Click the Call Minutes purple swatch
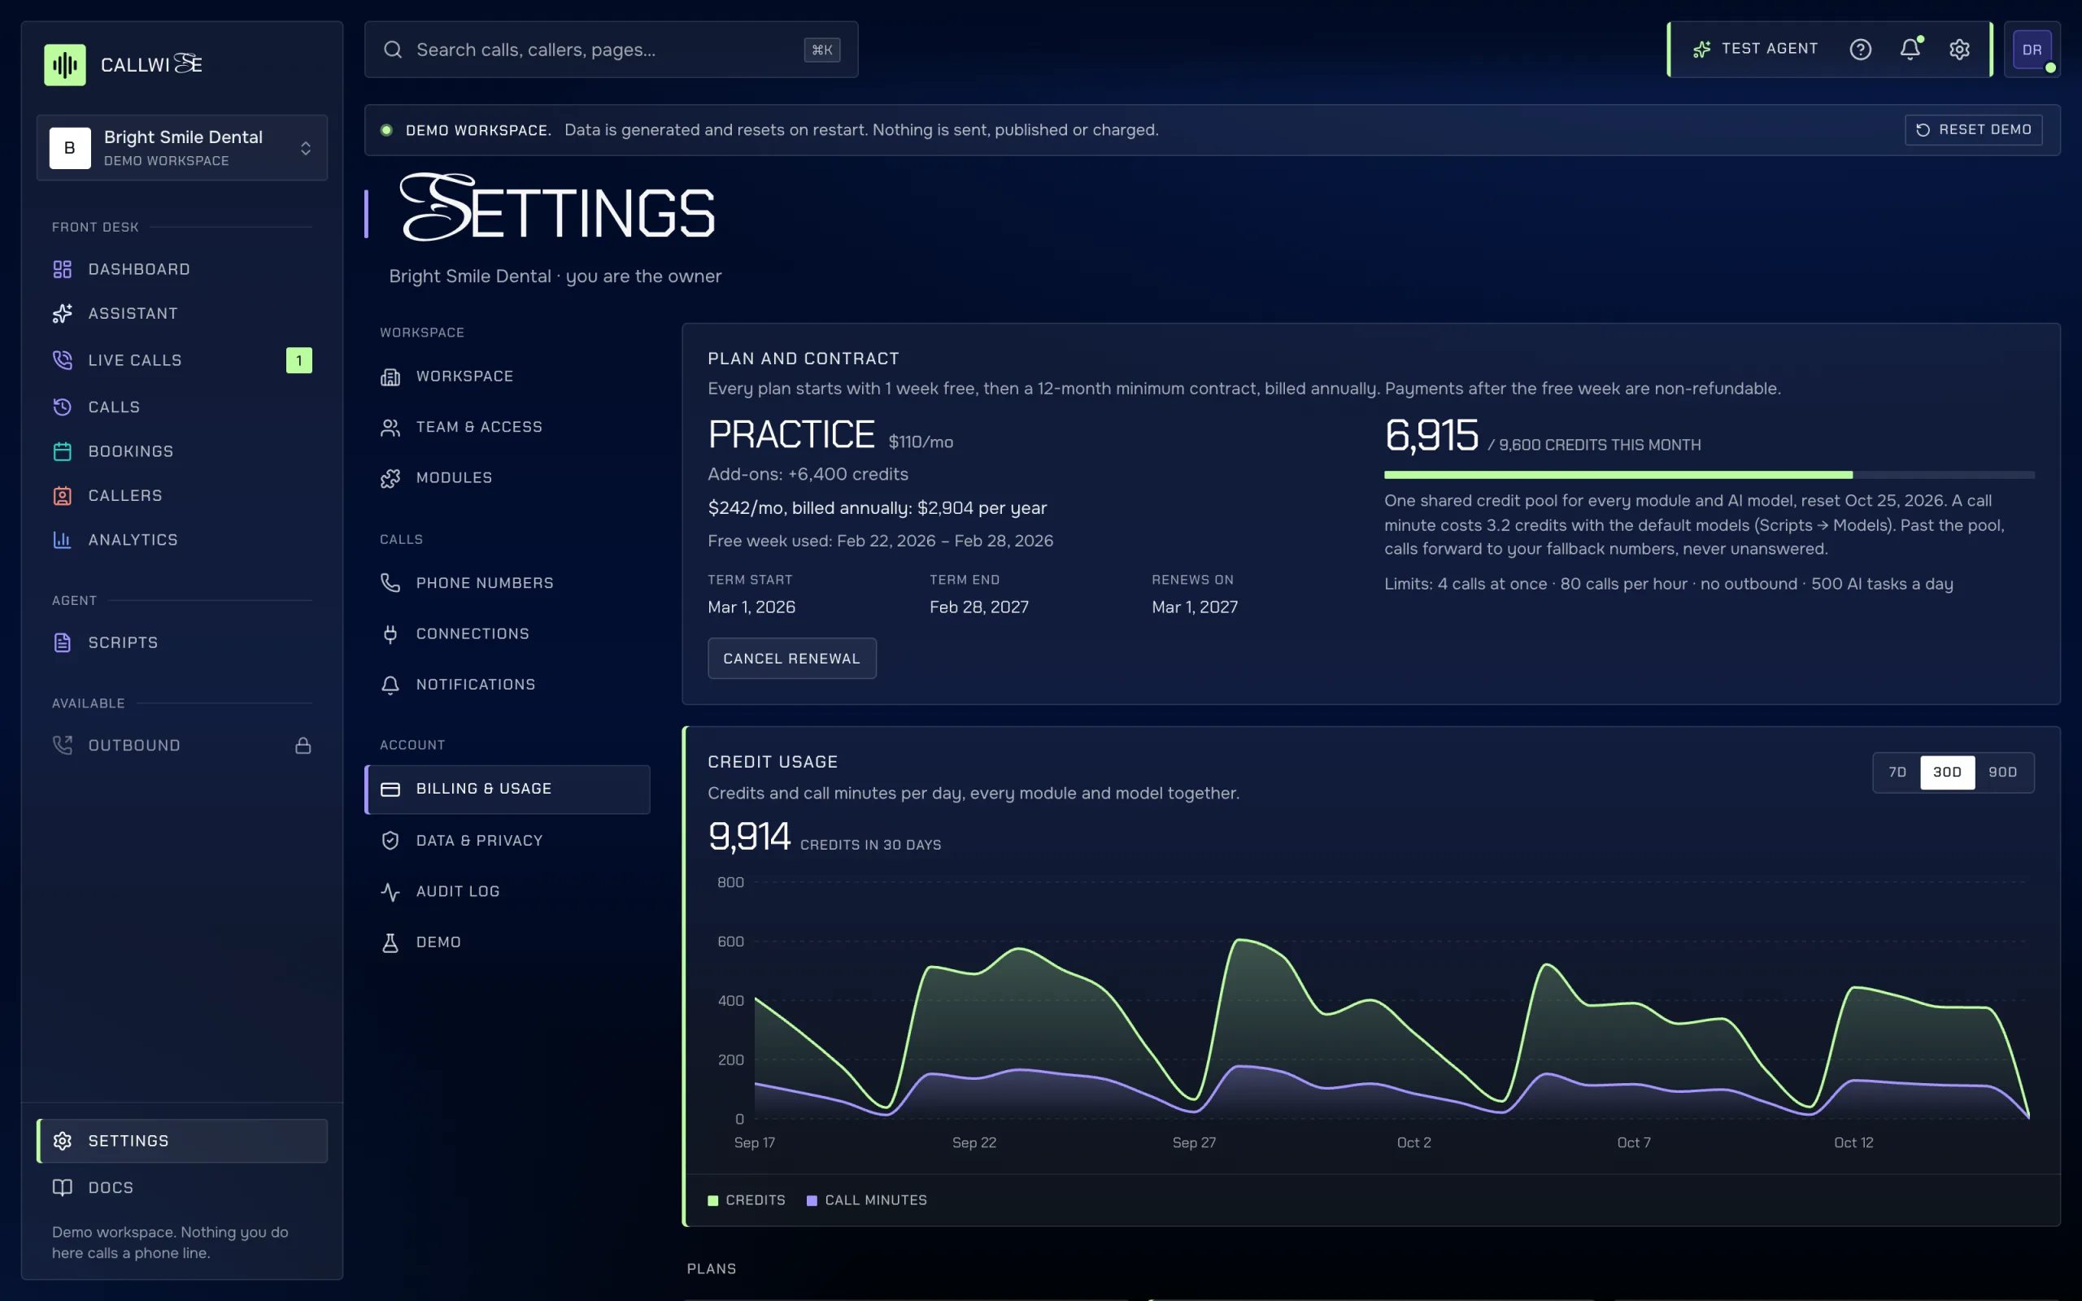The height and width of the screenshot is (1301, 2082). pyautogui.click(x=812, y=1200)
